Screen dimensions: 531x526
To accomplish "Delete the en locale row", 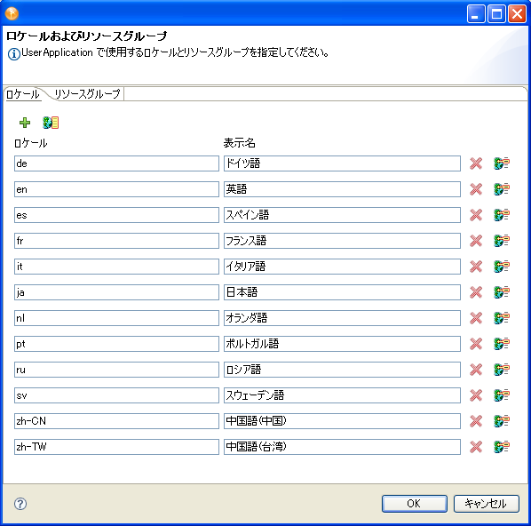I will [x=476, y=189].
